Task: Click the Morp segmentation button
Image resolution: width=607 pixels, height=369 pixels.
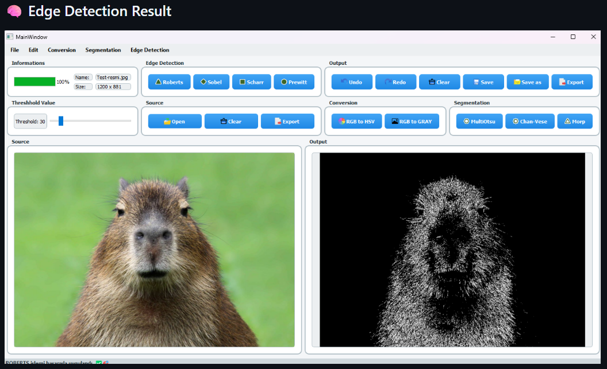Action: pyautogui.click(x=574, y=122)
